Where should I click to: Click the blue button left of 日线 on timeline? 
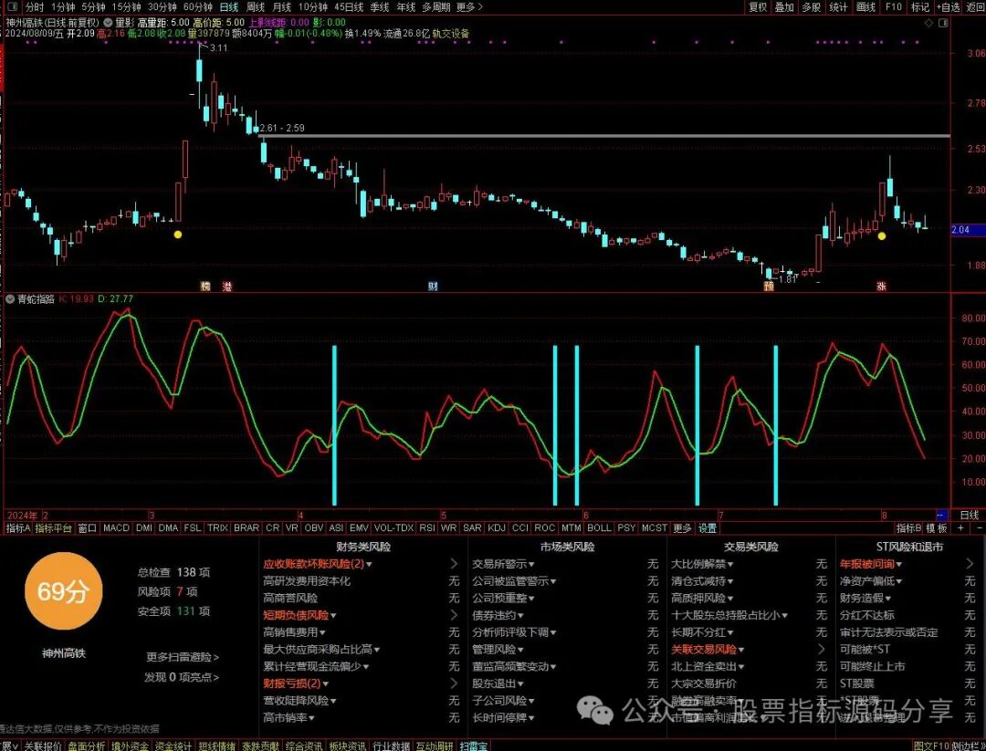pyautogui.click(x=940, y=516)
